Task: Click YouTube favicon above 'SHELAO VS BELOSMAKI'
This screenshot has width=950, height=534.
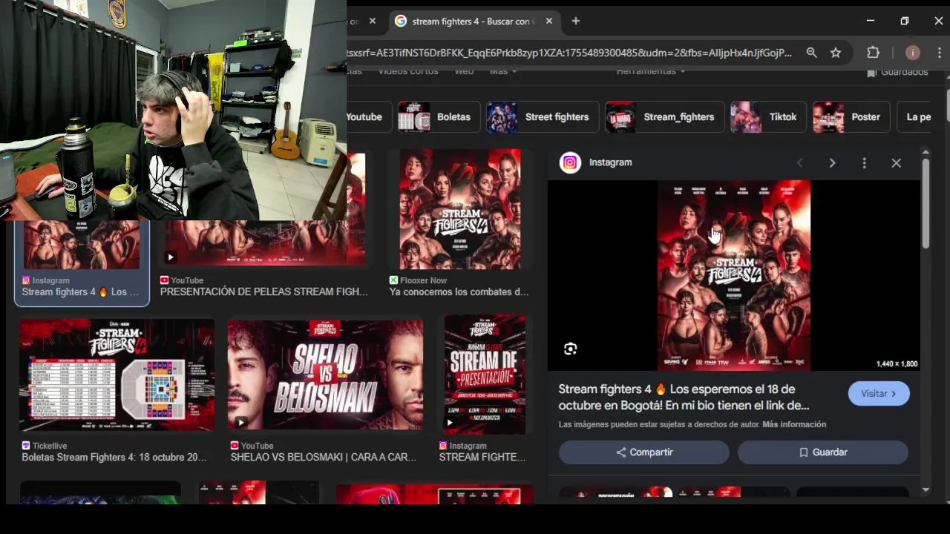Action: tap(235, 446)
